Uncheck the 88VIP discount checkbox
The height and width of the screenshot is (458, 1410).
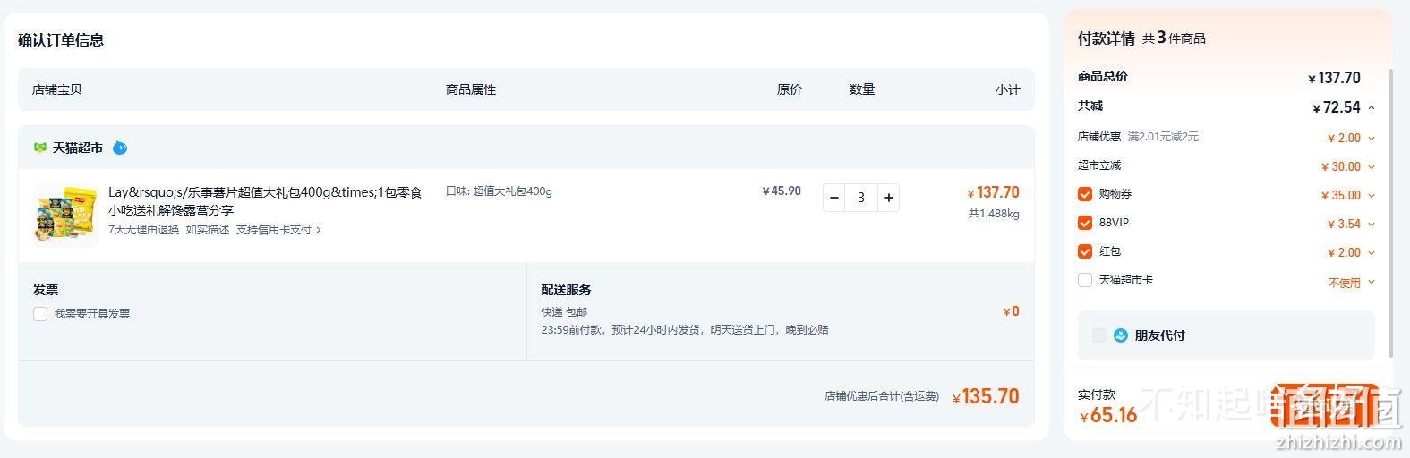[1085, 223]
